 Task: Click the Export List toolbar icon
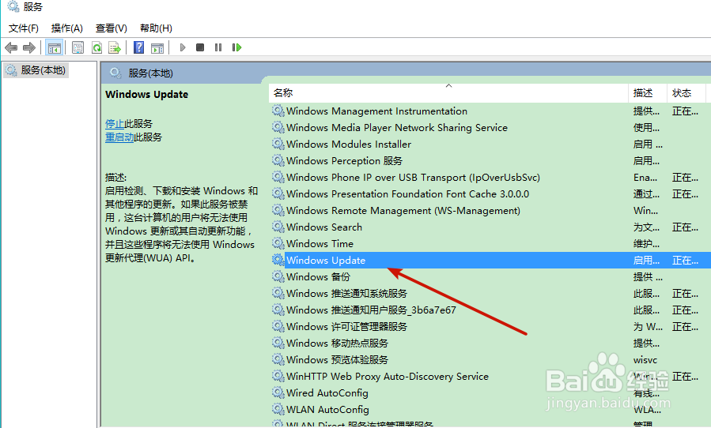[115, 47]
